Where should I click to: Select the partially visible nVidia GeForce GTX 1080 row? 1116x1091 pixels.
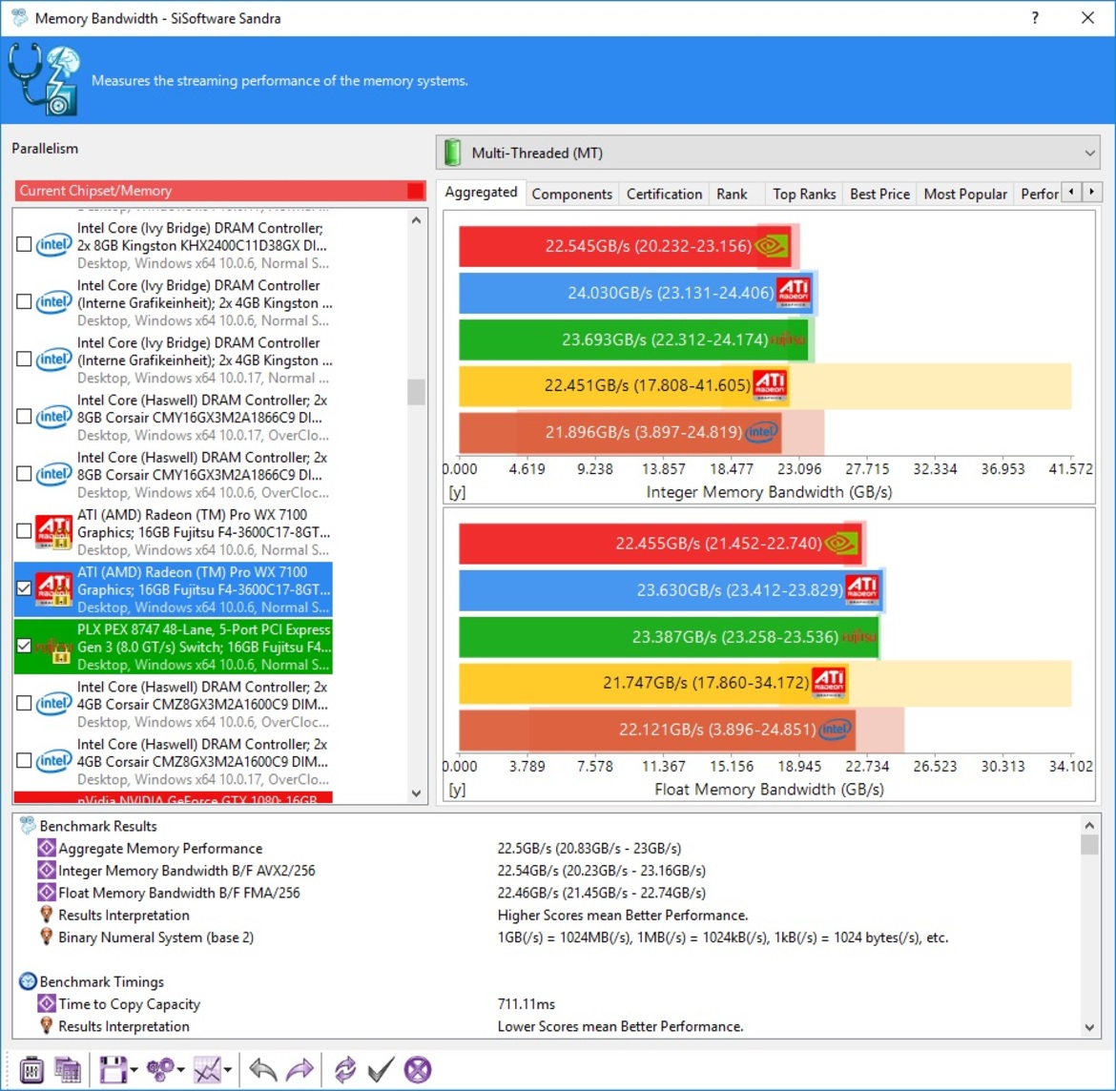173,798
